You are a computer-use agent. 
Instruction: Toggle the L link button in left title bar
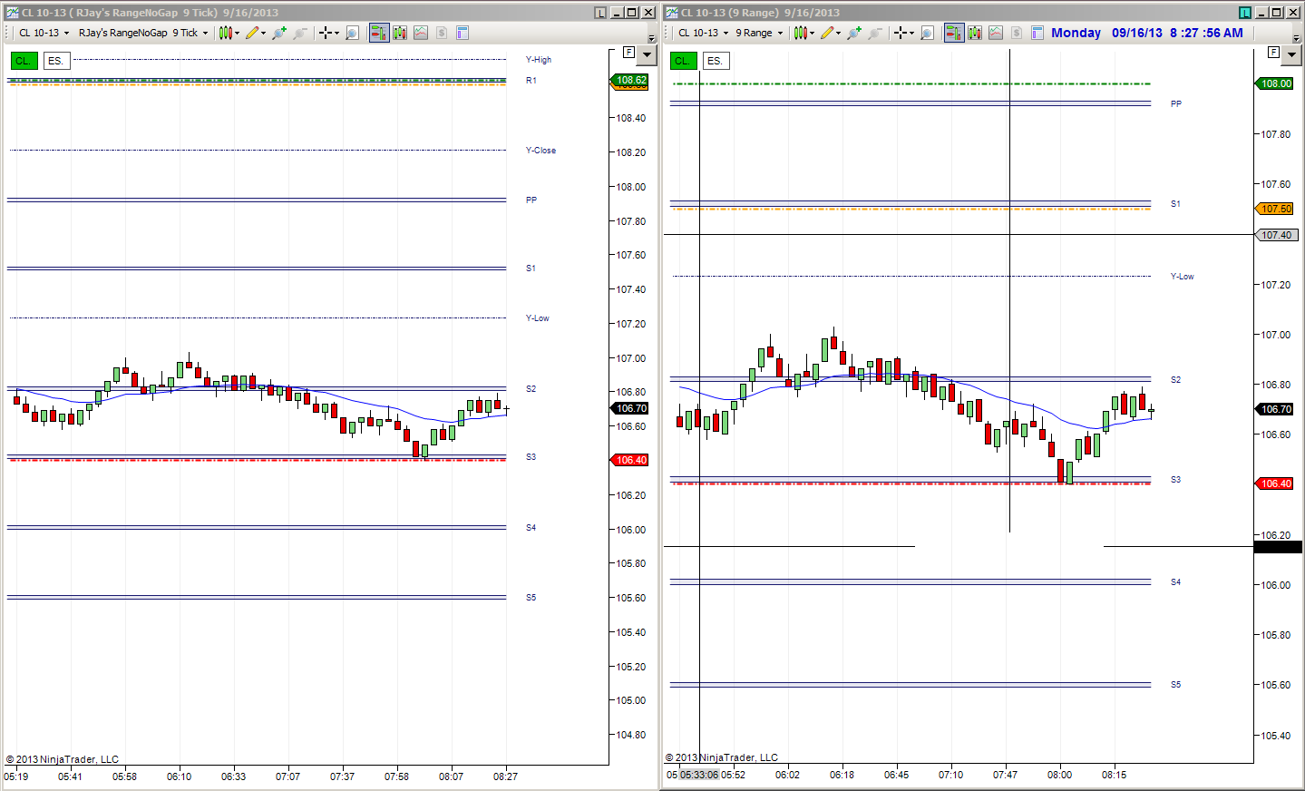pos(600,13)
